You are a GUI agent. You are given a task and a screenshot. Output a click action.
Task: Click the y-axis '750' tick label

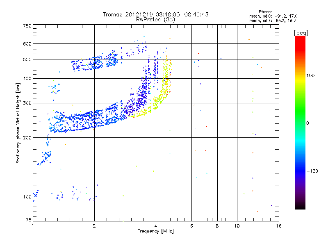27,26
